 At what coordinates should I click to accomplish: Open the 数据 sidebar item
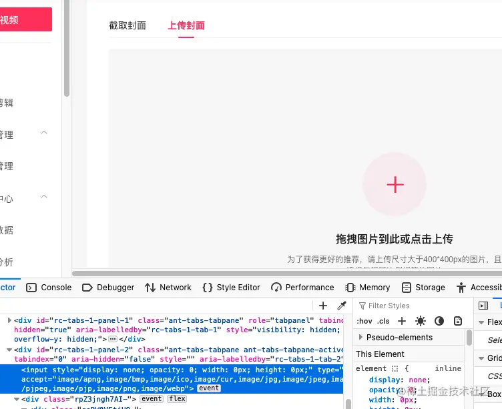(x=7, y=230)
